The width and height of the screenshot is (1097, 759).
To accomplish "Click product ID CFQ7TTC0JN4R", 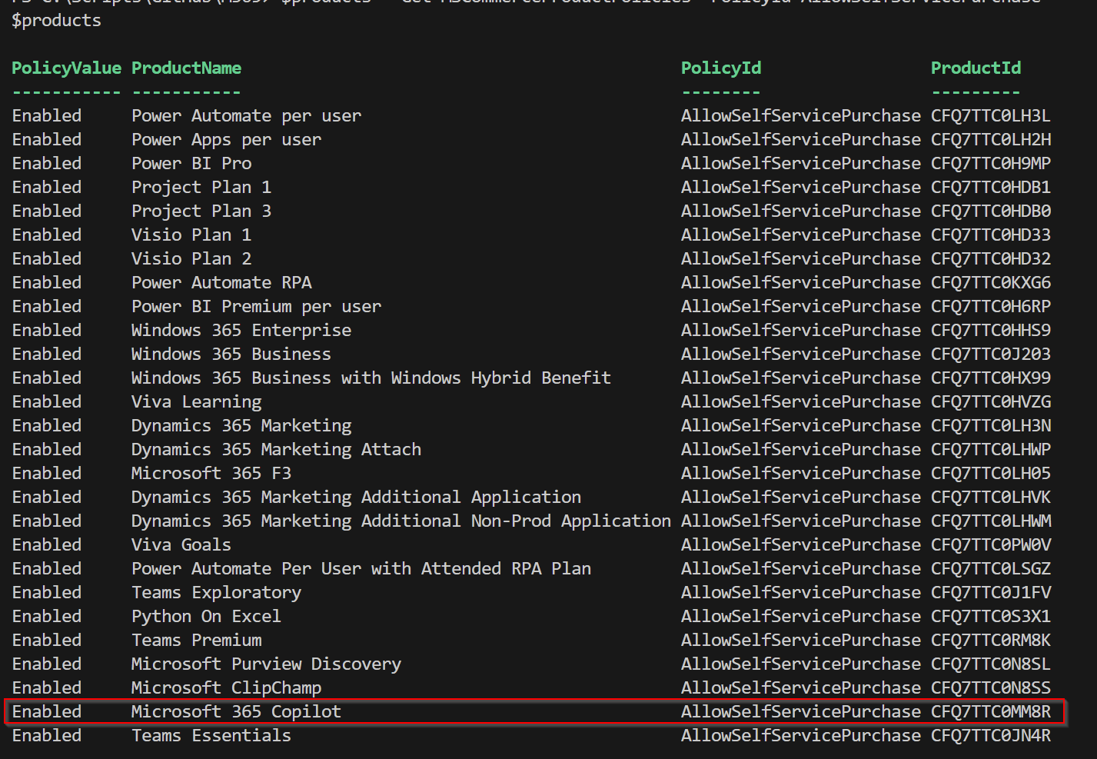I will (990, 736).
